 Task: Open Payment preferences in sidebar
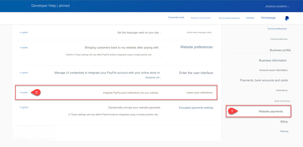click(279, 39)
